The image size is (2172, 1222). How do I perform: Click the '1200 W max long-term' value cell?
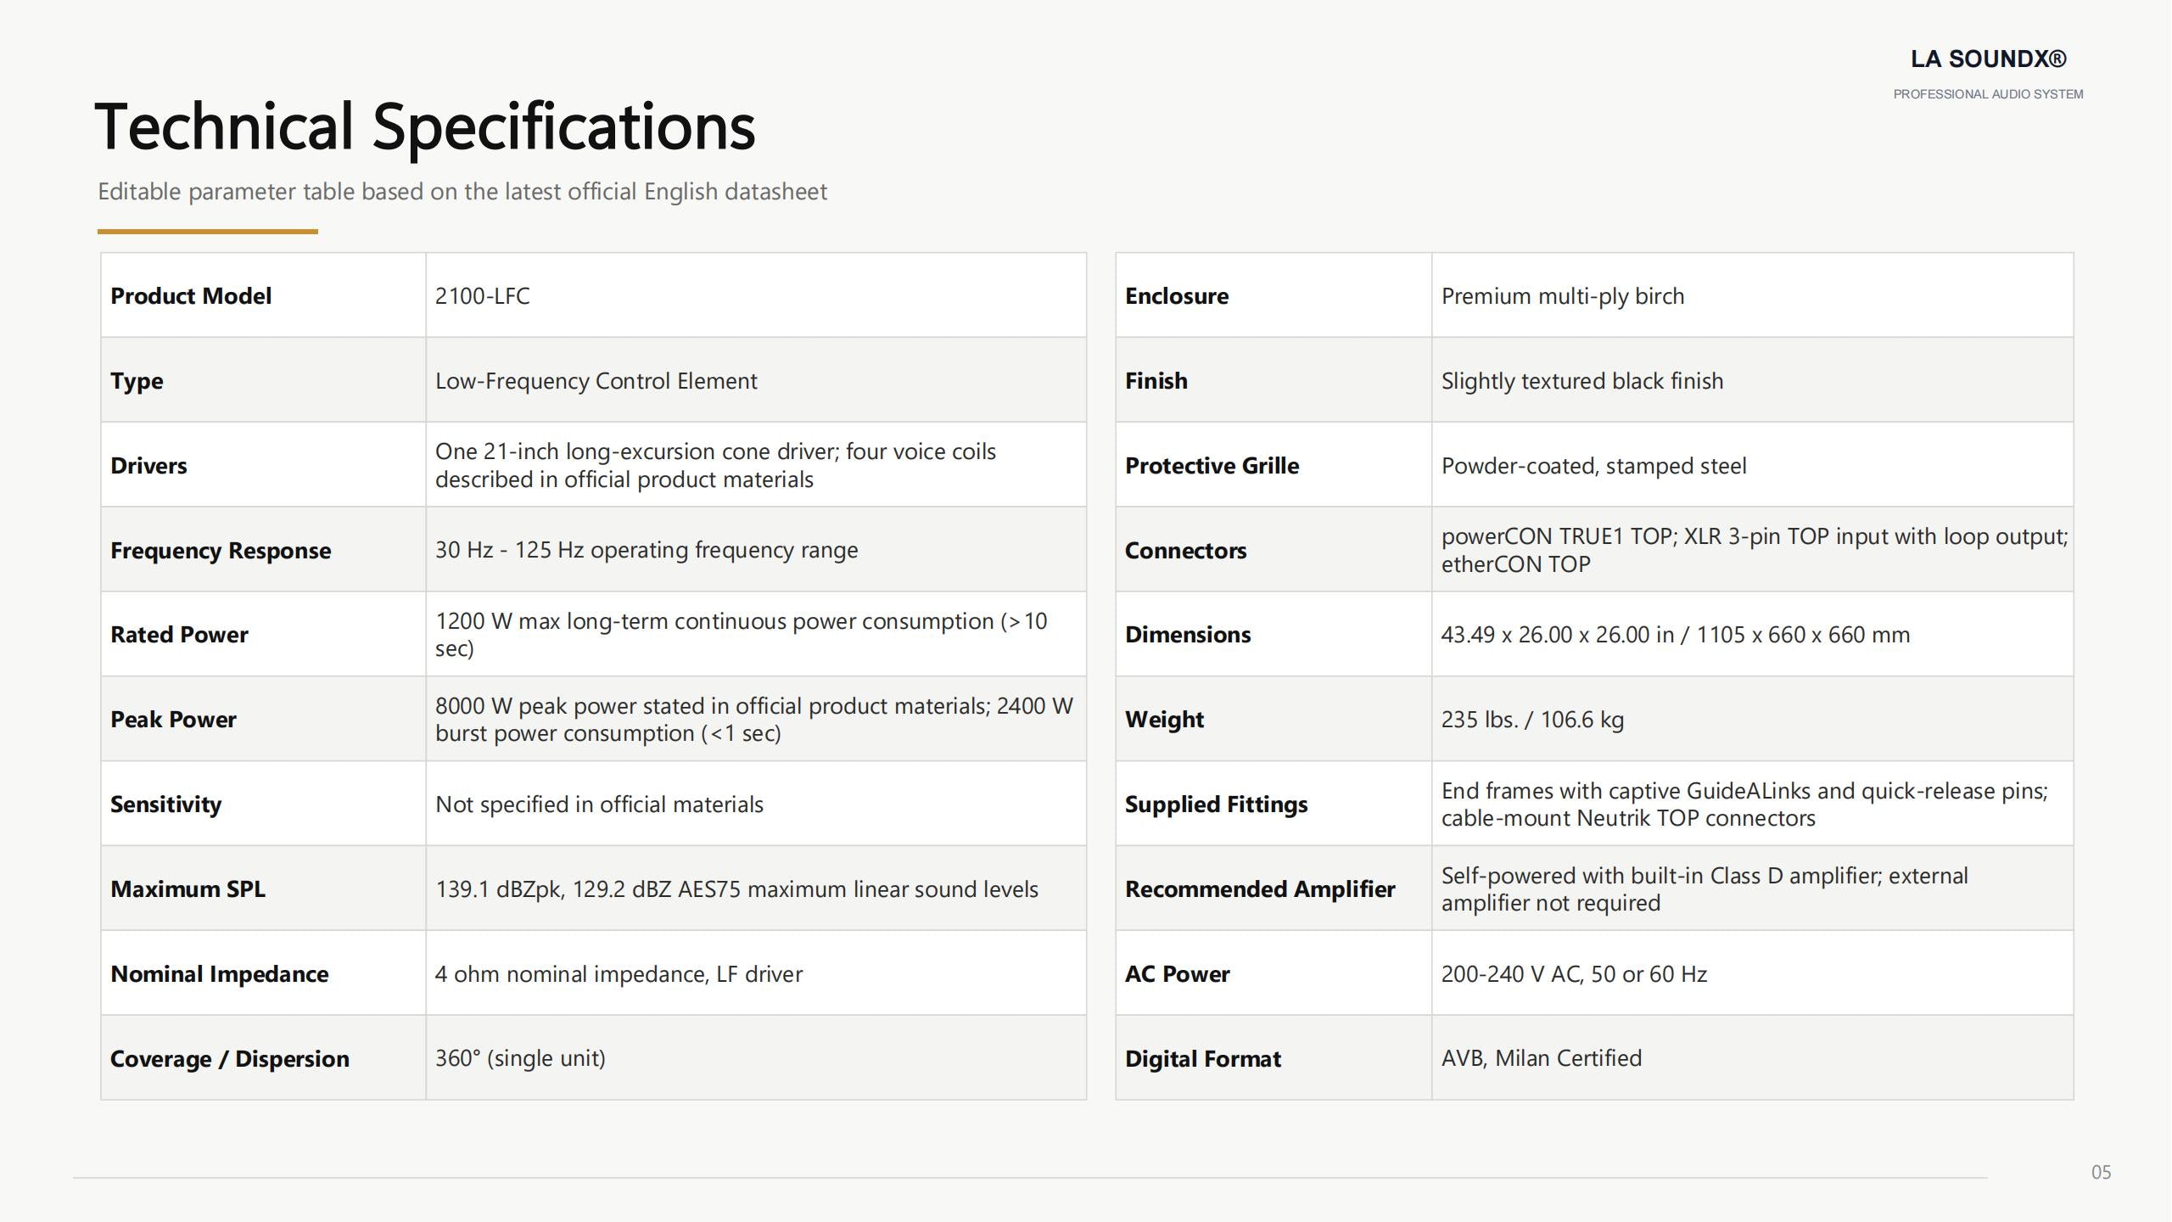click(756, 634)
